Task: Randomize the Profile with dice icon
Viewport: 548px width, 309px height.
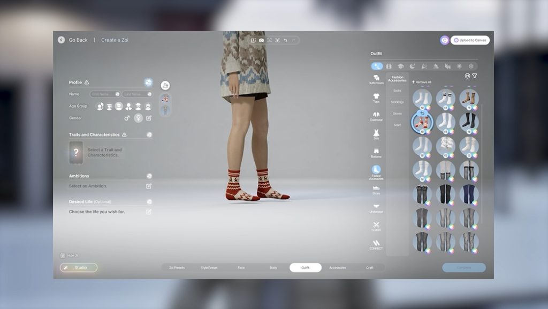Action: 148,82
